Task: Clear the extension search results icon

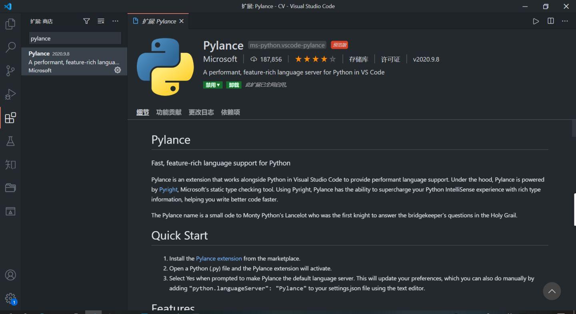Action: [101, 21]
